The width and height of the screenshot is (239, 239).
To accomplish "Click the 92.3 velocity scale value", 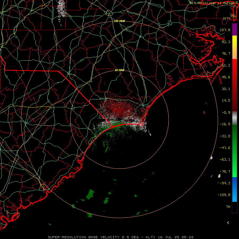I will coord(226,42).
